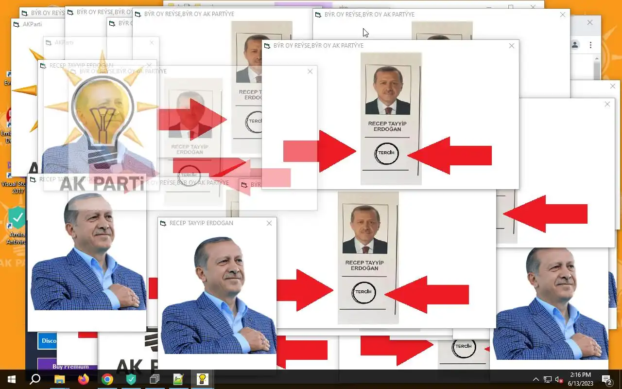Viewport: 622px width, 389px height.
Task: Open the green notepad app in taskbar
Action: tap(178, 379)
